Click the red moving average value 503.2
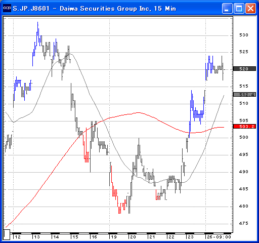 click(244, 127)
